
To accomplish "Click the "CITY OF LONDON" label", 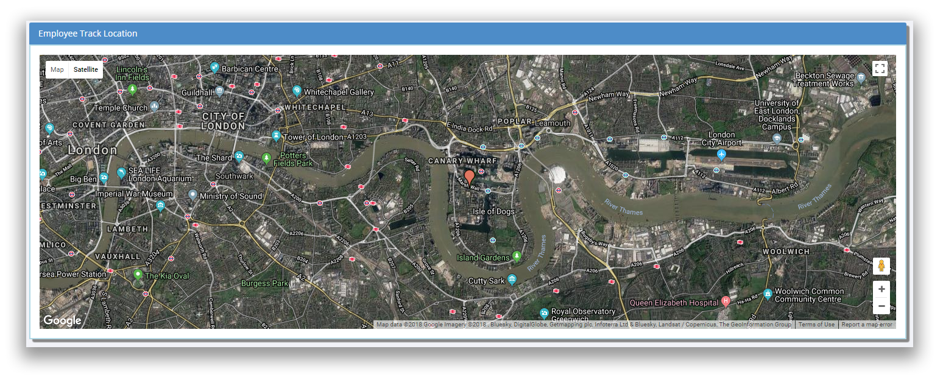I will [224, 121].
